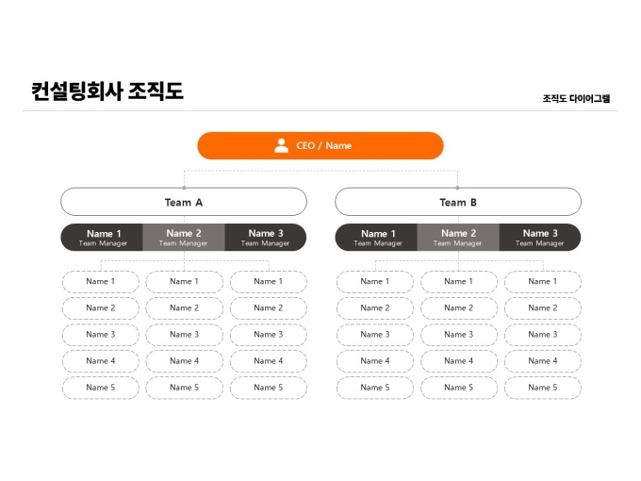
Task: Select Name 1 Team Manager under Team B
Action: pos(376,238)
